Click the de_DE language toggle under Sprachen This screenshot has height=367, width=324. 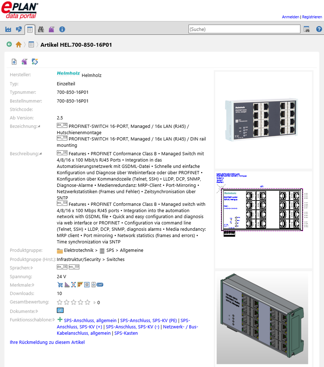point(61,266)
